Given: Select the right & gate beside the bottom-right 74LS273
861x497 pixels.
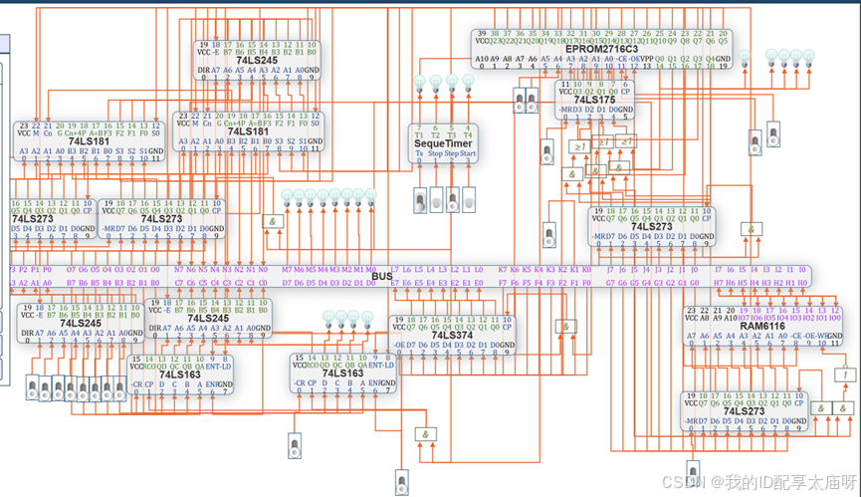Looking at the screenshot, I should [843, 408].
